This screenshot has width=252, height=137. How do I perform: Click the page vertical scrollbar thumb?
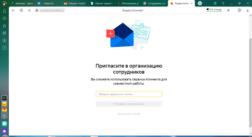click(250, 83)
